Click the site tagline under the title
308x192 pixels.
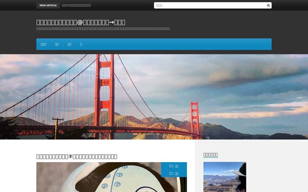click(x=103, y=29)
